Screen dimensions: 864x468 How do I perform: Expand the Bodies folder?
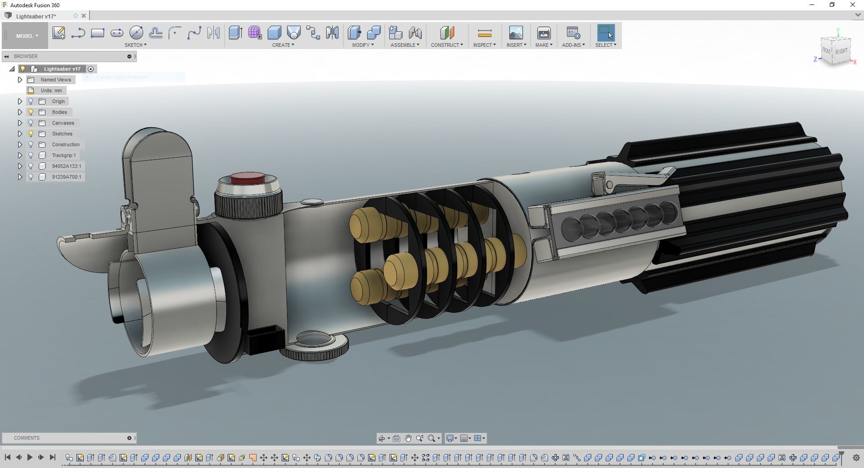click(20, 112)
